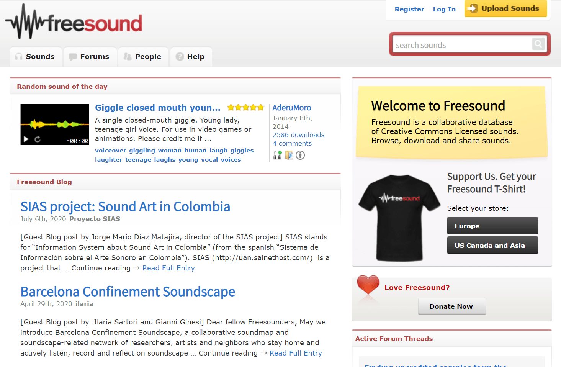Click the Freesound T-shirt image
The width and height of the screenshot is (561, 367).
click(399, 218)
